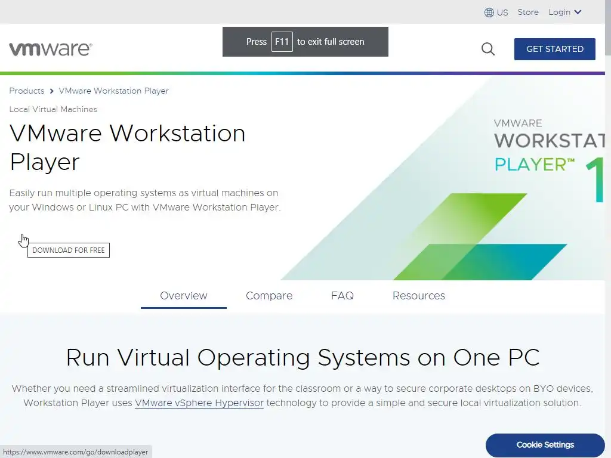
Task: Switch to the Resources tab
Action: (418, 296)
